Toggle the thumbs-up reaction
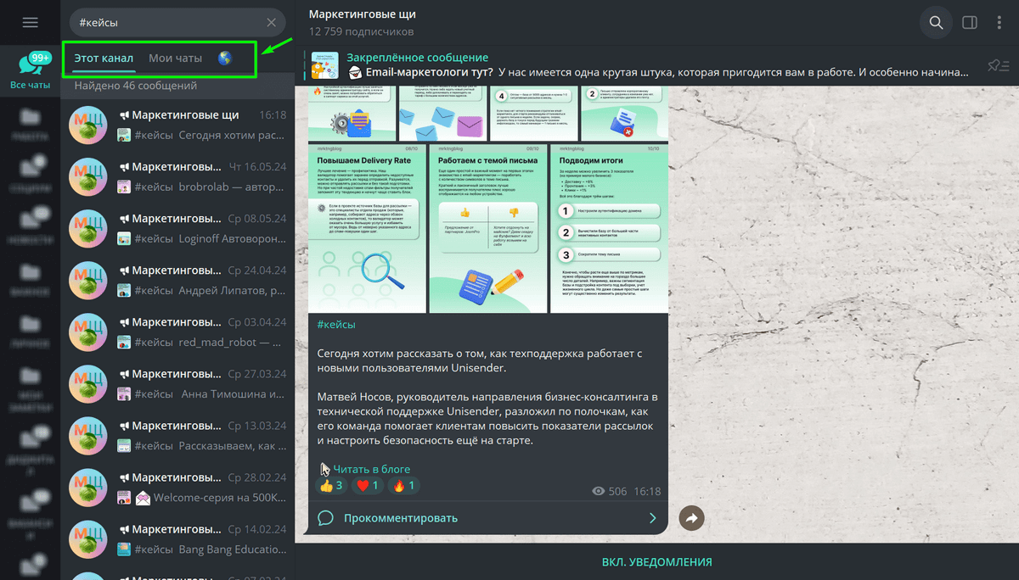The image size is (1019, 580). click(x=331, y=486)
